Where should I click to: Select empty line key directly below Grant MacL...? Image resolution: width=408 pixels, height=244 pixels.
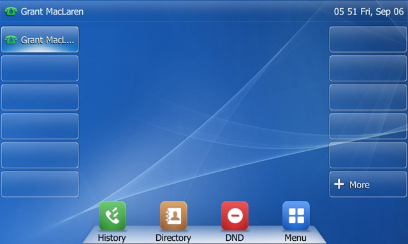point(40,69)
